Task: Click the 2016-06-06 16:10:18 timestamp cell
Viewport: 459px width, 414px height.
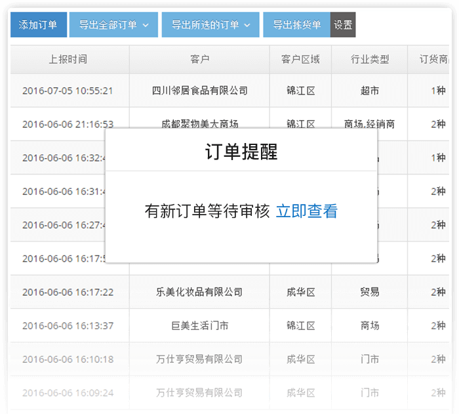Action: 68,360
